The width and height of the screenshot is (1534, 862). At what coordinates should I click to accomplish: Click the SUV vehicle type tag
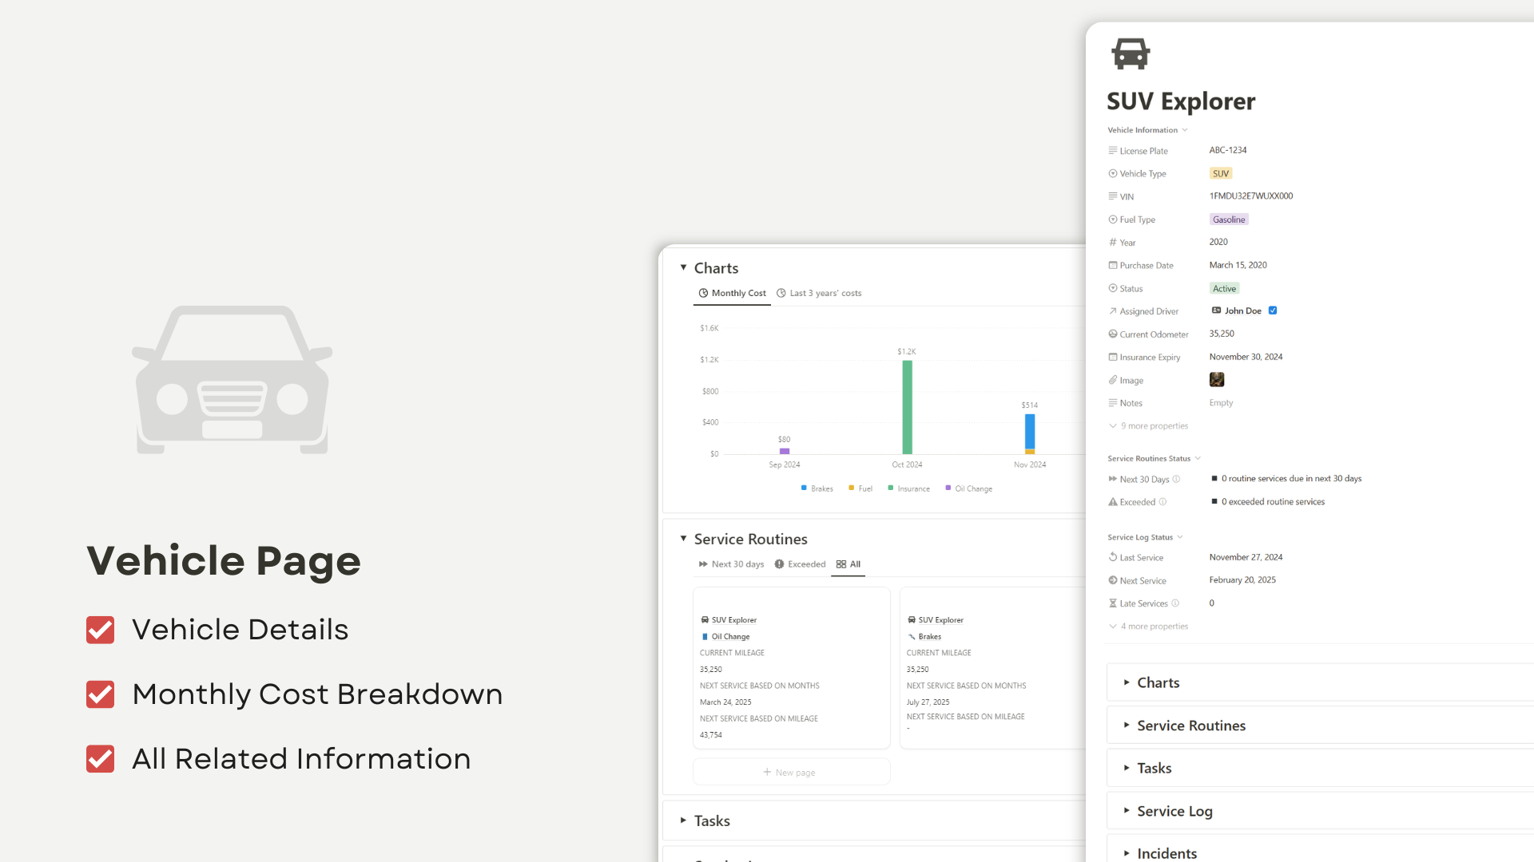(1221, 173)
